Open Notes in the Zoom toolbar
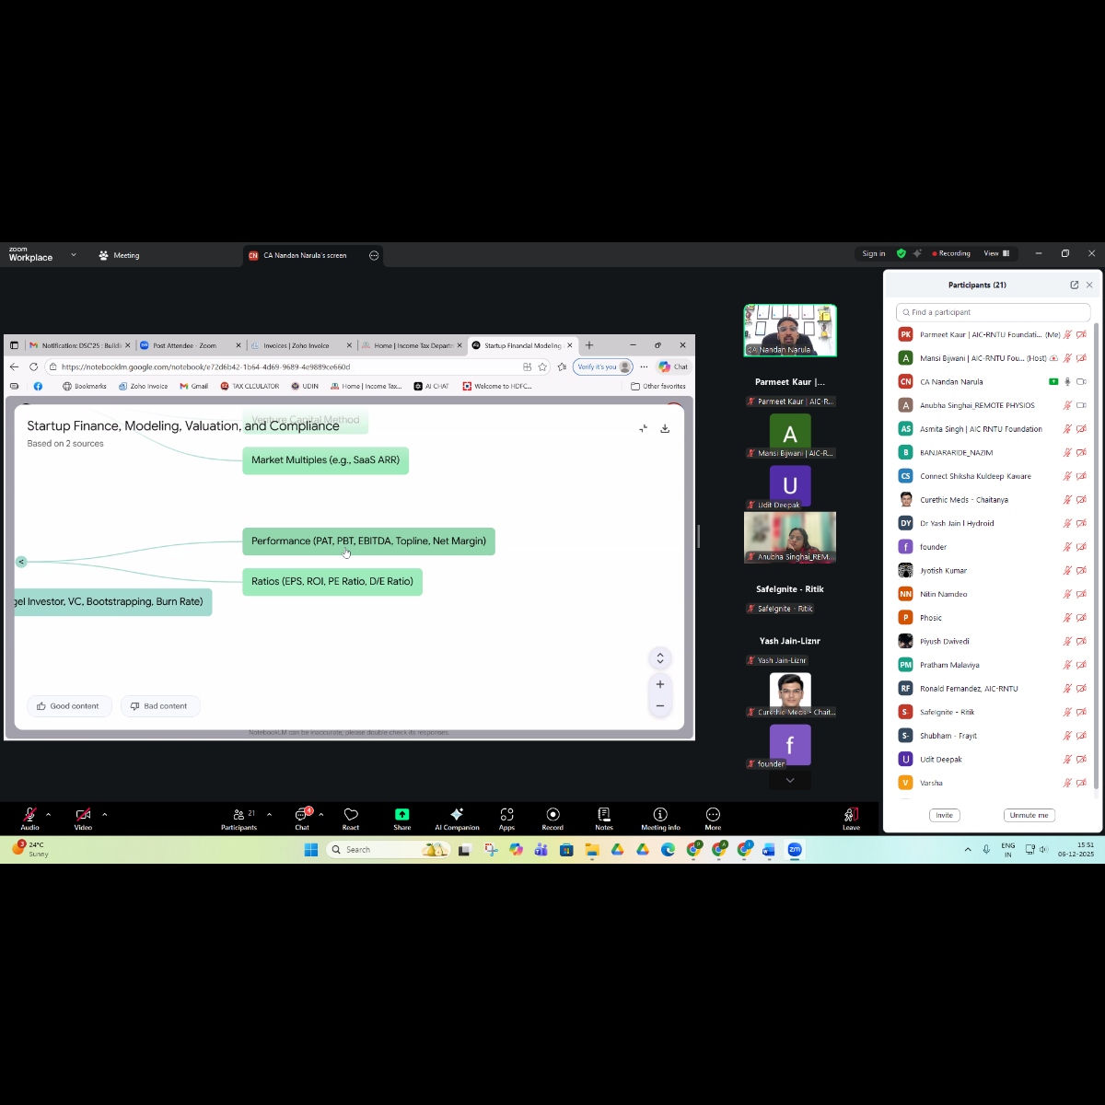The width and height of the screenshot is (1105, 1105). [x=604, y=818]
